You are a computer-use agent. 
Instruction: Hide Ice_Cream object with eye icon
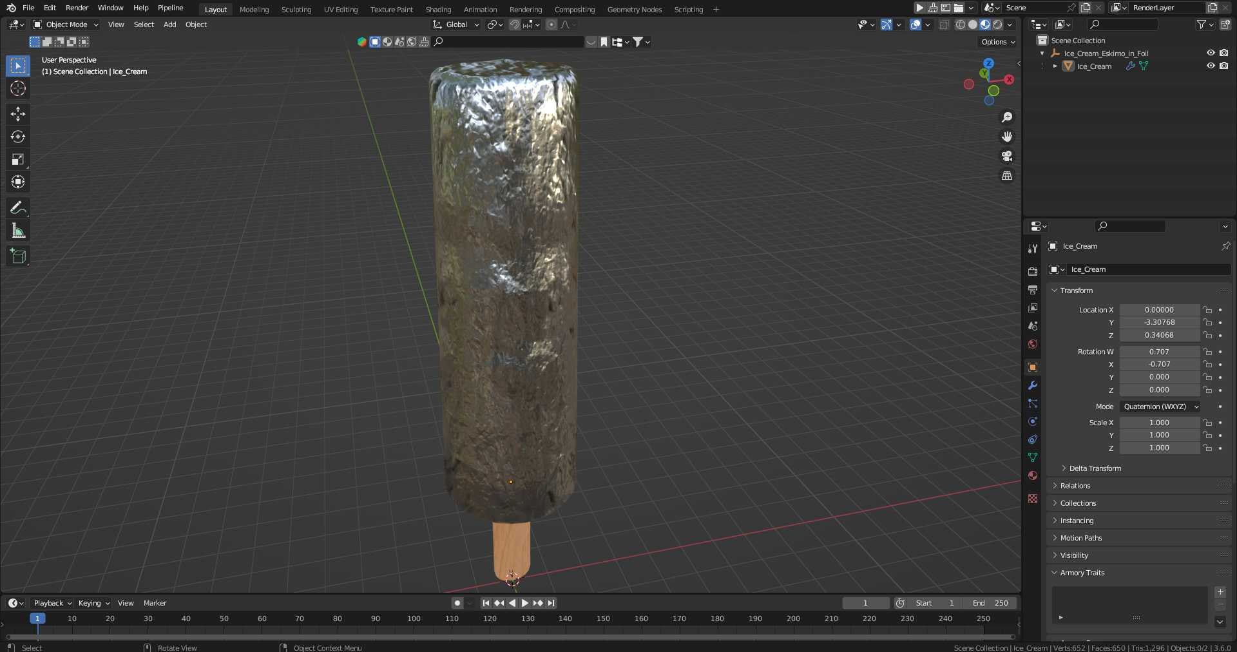[x=1211, y=66]
